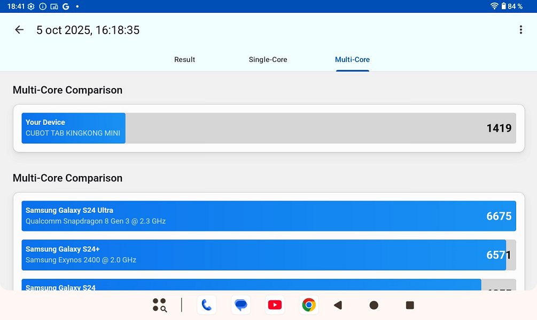The width and height of the screenshot is (537, 320).
Task: Open the Messages app icon
Action: (241, 305)
